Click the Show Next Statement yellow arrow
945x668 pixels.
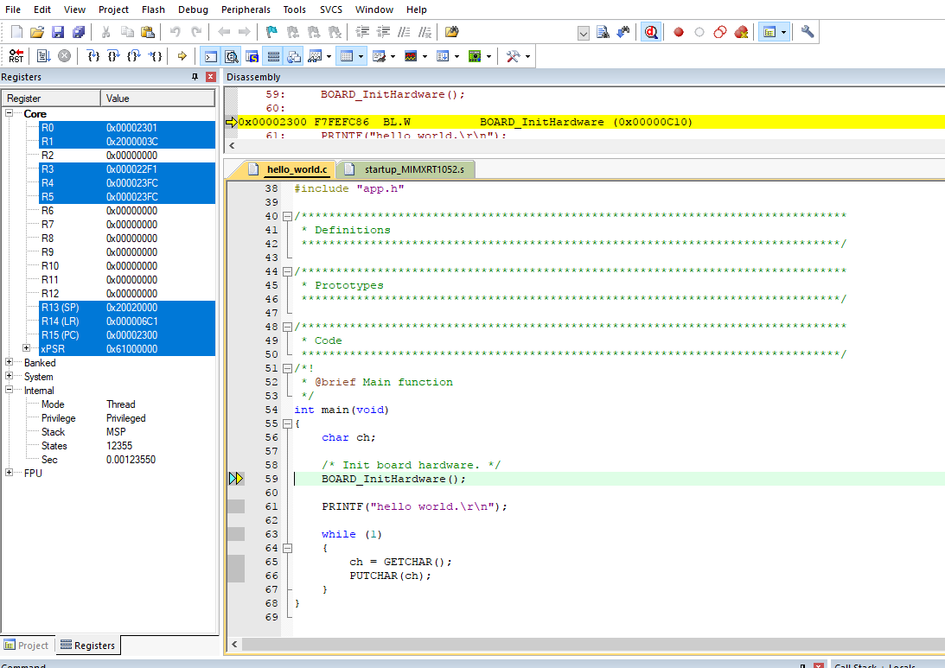pos(182,56)
